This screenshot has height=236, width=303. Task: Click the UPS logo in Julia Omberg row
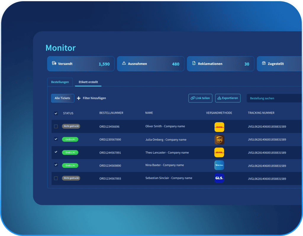coord(219,140)
